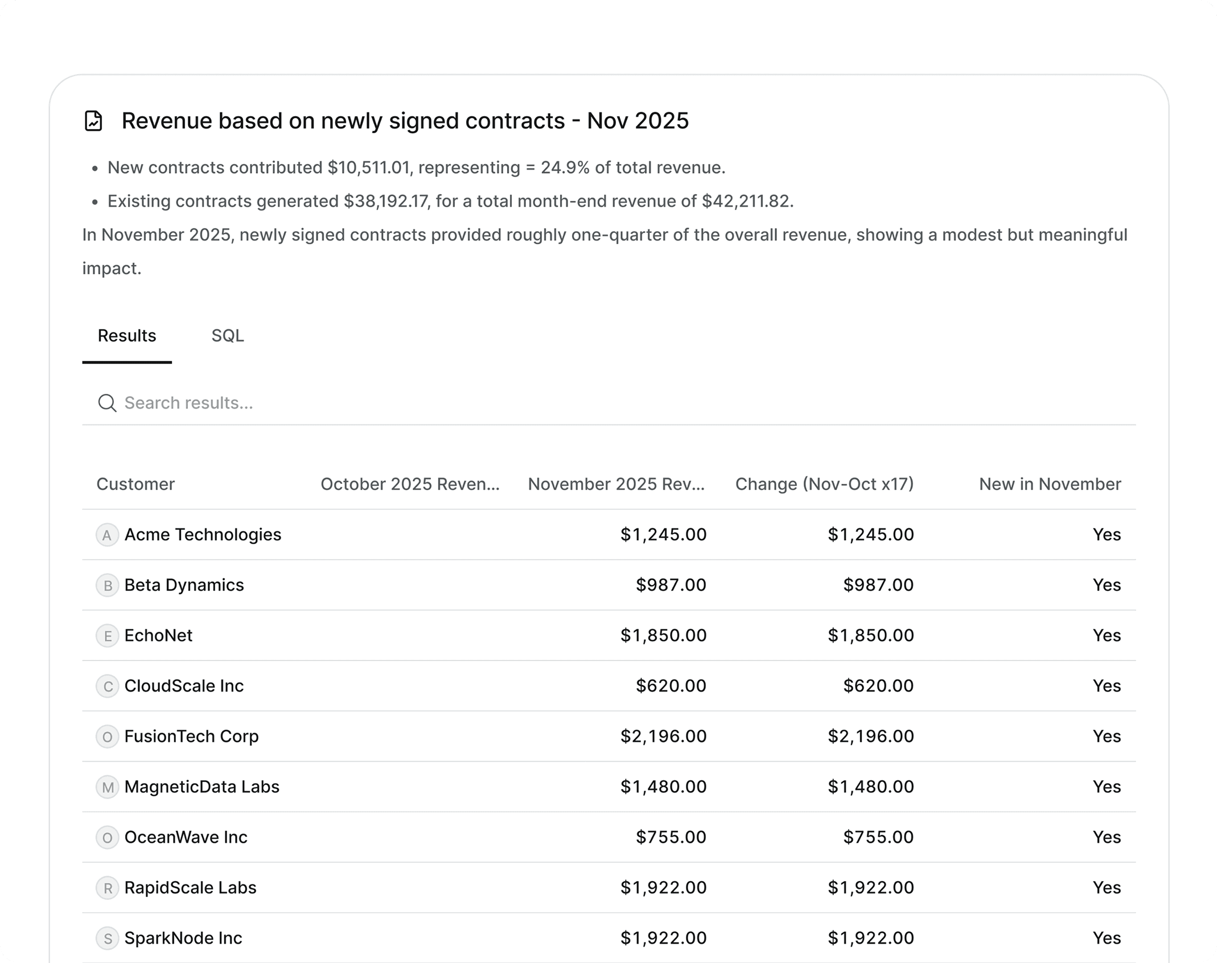Click EchoNet E avatar icon
Image resolution: width=1217 pixels, height=963 pixels.
(107, 636)
